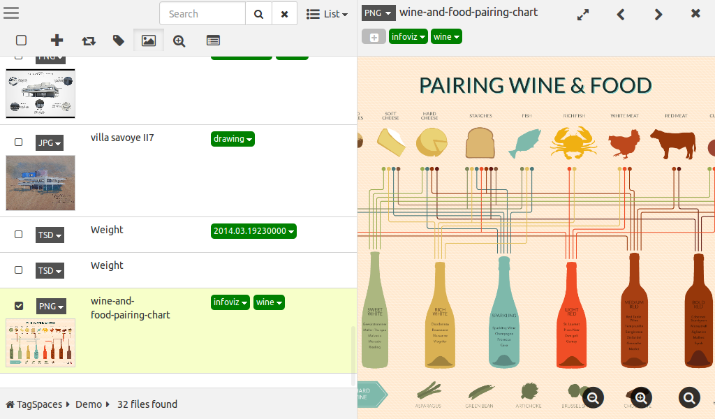
Task: Click the Demo folder in the breadcrumb
Action: pos(89,404)
